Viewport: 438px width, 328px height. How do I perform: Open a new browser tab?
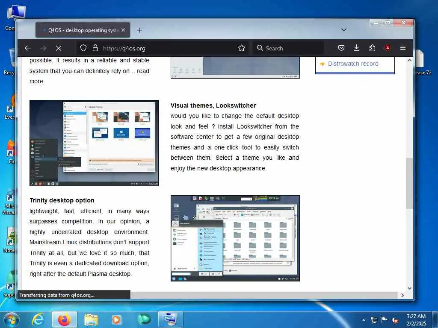[139, 30]
